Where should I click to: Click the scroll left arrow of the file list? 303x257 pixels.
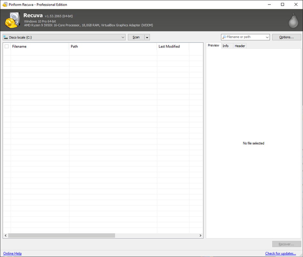click(5, 235)
